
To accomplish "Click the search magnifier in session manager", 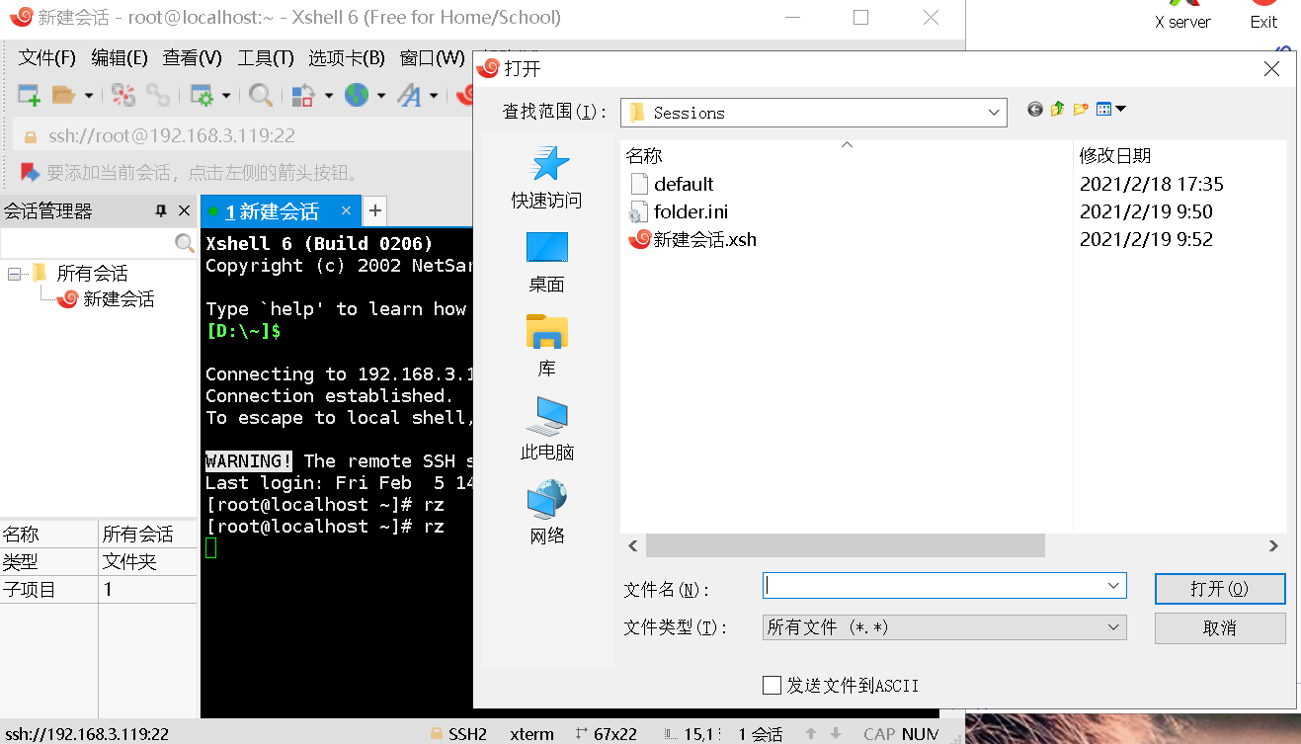I will (185, 243).
